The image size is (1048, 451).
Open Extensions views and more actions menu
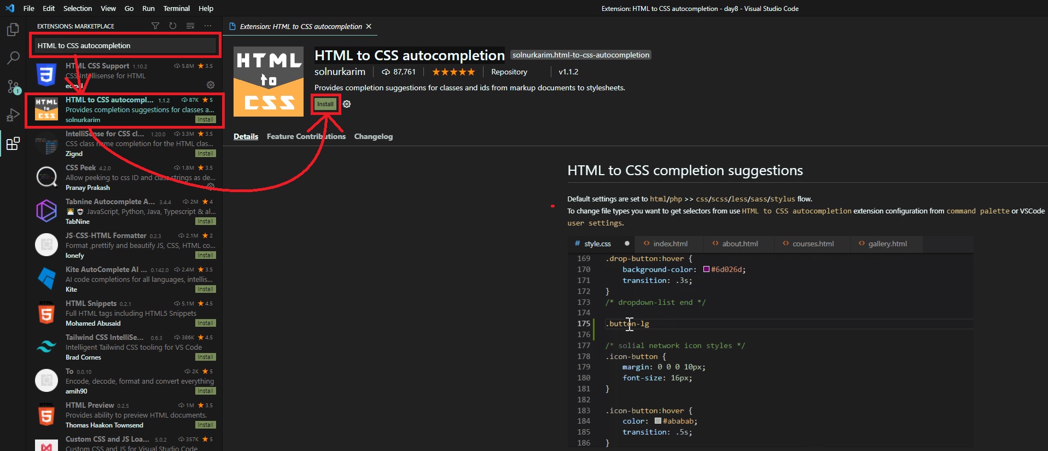pyautogui.click(x=208, y=26)
